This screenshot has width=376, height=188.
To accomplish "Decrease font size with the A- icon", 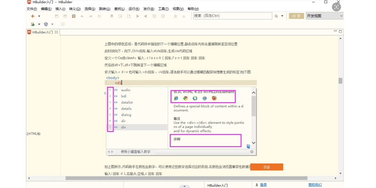I will click(x=184, y=16).
